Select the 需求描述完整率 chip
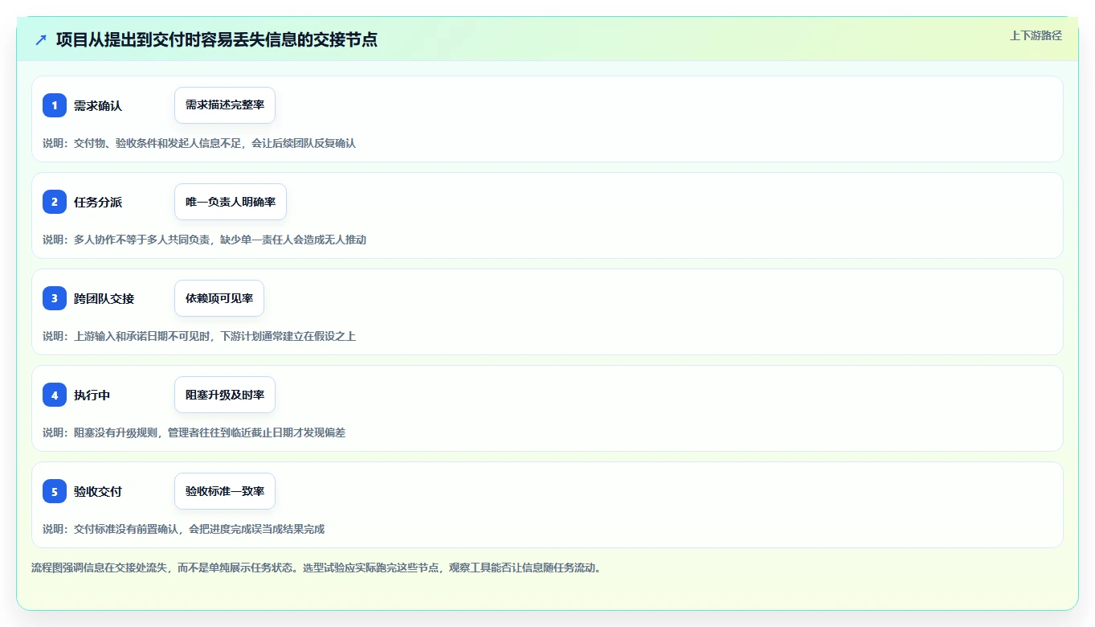The height and width of the screenshot is (627, 1095). tap(225, 105)
